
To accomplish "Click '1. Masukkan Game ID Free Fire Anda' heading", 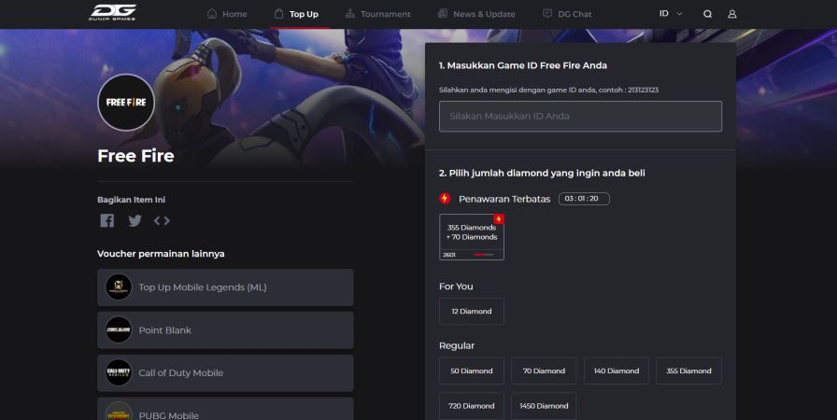I will point(522,65).
